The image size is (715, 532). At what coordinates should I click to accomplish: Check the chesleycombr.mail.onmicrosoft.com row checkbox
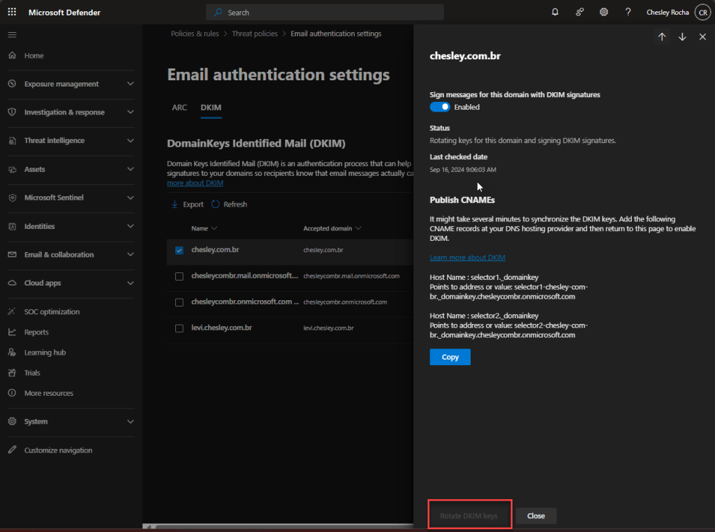(179, 276)
